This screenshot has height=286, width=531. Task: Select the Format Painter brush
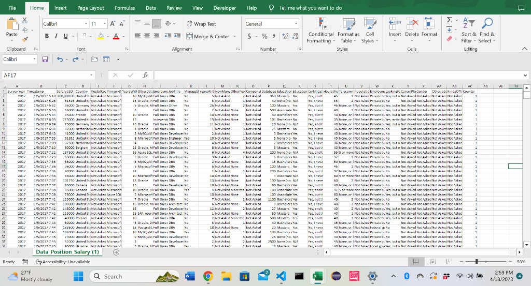[x=25, y=39]
